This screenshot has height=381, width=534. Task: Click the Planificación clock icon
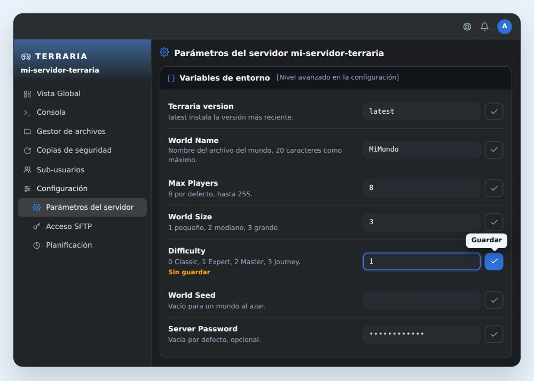pyautogui.click(x=36, y=245)
